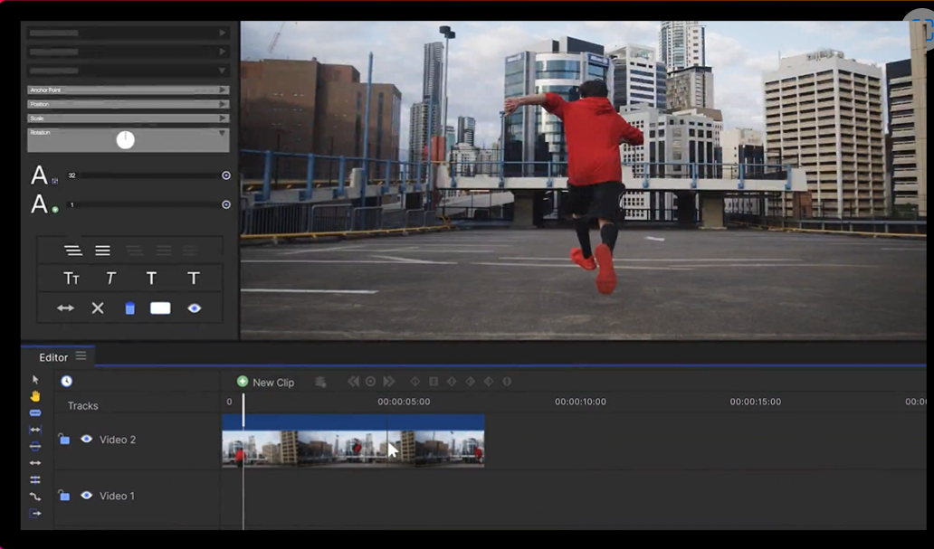Image resolution: width=934 pixels, height=549 pixels.
Task: Click the round icon at the end of the keyframe toolbar
Action: click(507, 381)
